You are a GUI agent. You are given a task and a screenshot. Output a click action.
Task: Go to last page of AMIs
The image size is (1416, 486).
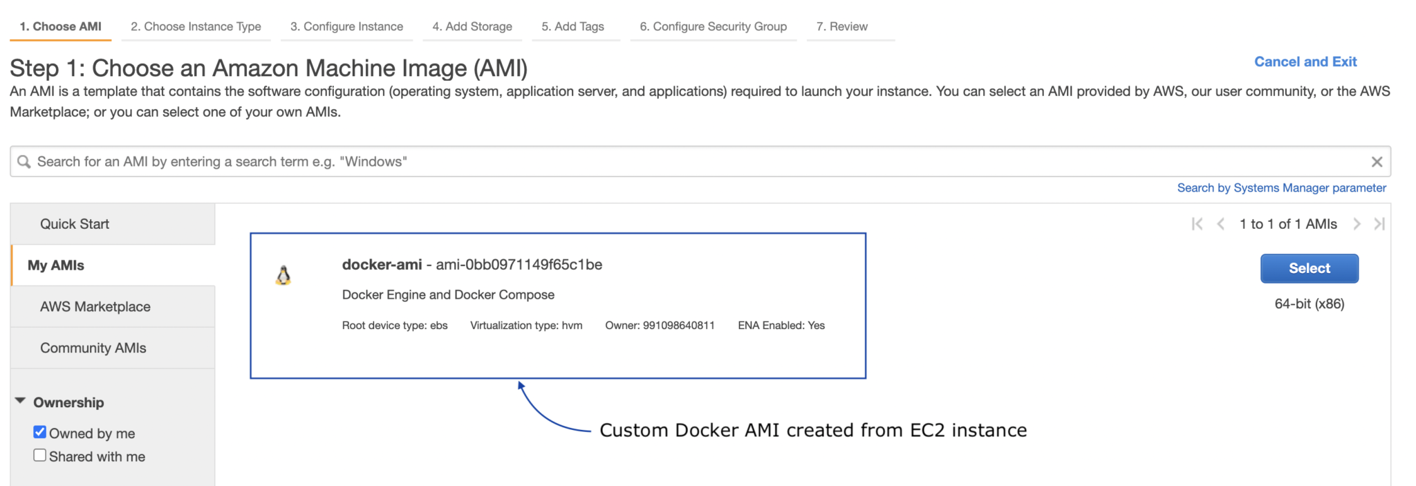1379,224
